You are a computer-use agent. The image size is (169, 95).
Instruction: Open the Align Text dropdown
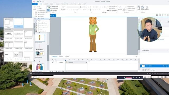coord(111,8)
